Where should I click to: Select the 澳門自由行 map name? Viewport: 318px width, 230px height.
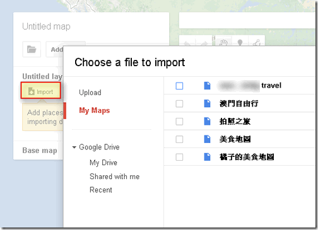point(239,103)
